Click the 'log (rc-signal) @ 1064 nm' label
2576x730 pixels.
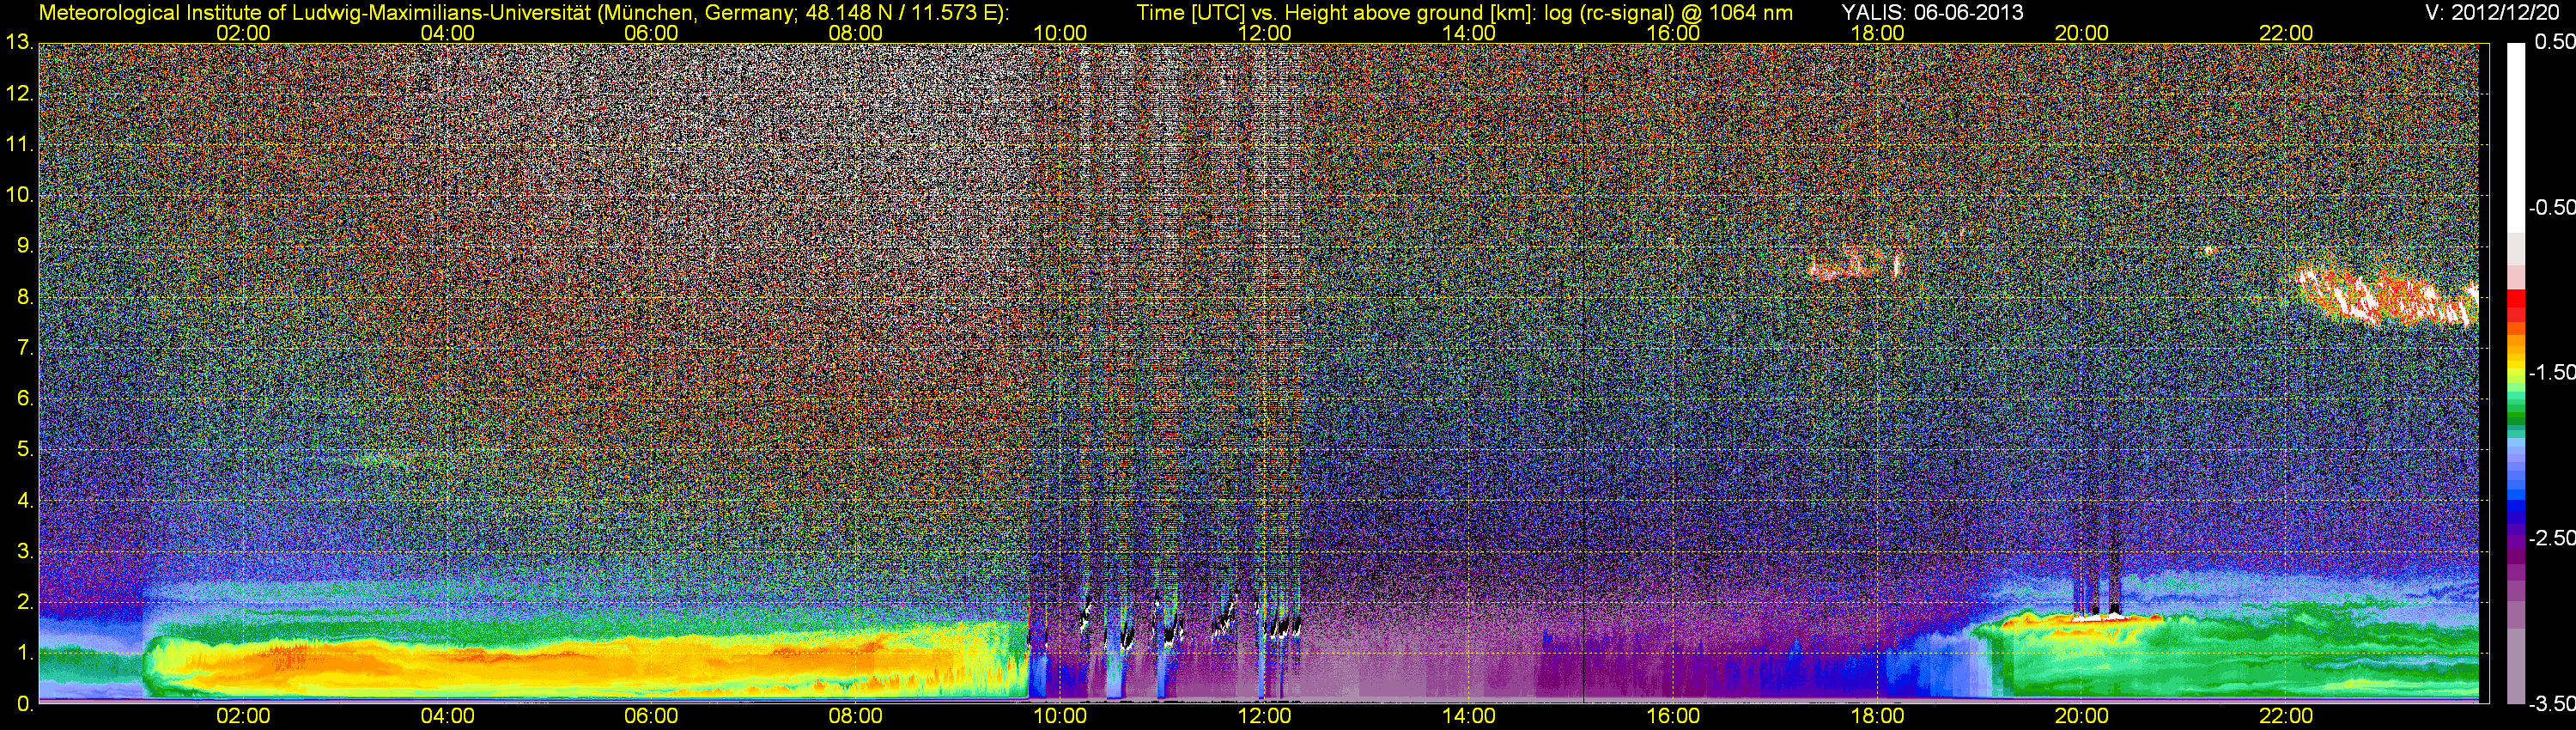pos(1668,13)
